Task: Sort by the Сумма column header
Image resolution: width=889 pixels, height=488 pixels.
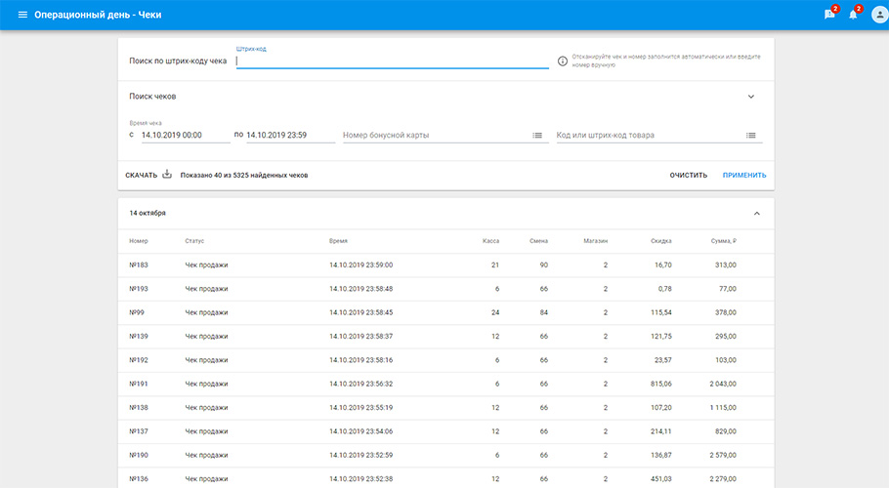Action: (x=722, y=241)
